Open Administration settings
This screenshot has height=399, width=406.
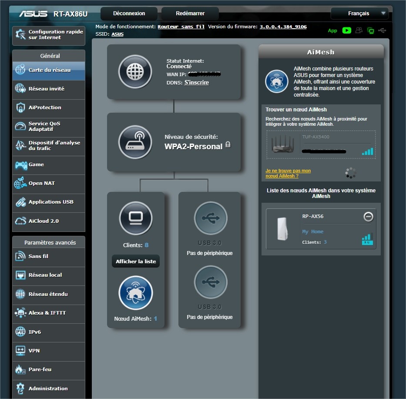pos(49,389)
